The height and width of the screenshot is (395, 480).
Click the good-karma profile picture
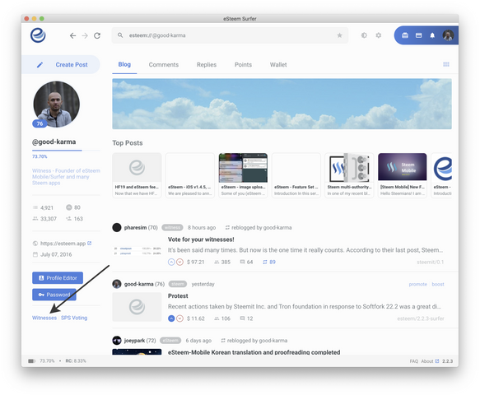coord(56,104)
